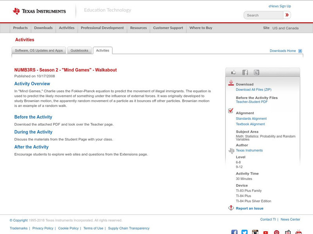The width and height of the screenshot is (313, 234).
Task: Click the During the Activity heading
Action: click(x=33, y=132)
